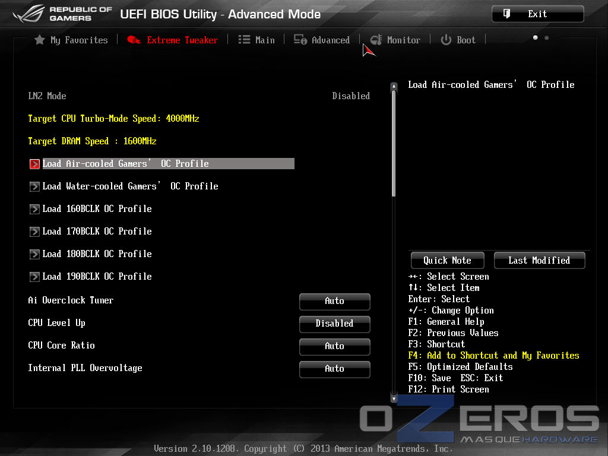Click F2 Previous Values hint
Image resolution: width=608 pixels, height=456 pixels.
tap(453, 333)
